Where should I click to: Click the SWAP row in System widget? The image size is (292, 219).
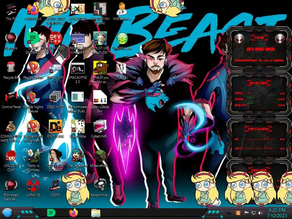click(x=260, y=105)
